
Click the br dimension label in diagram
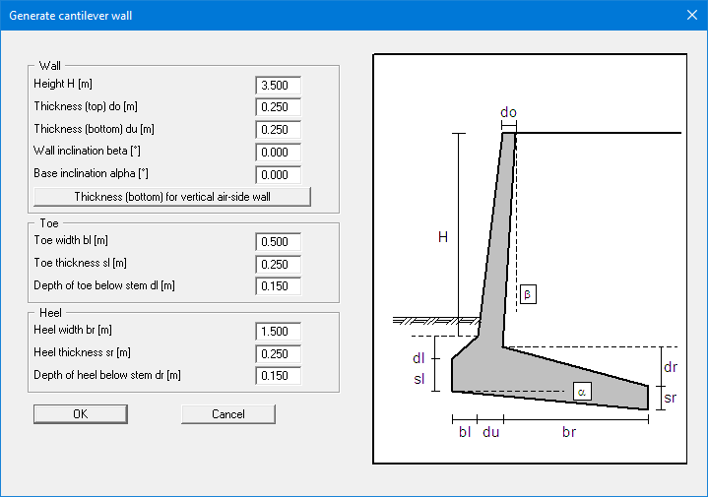point(569,432)
